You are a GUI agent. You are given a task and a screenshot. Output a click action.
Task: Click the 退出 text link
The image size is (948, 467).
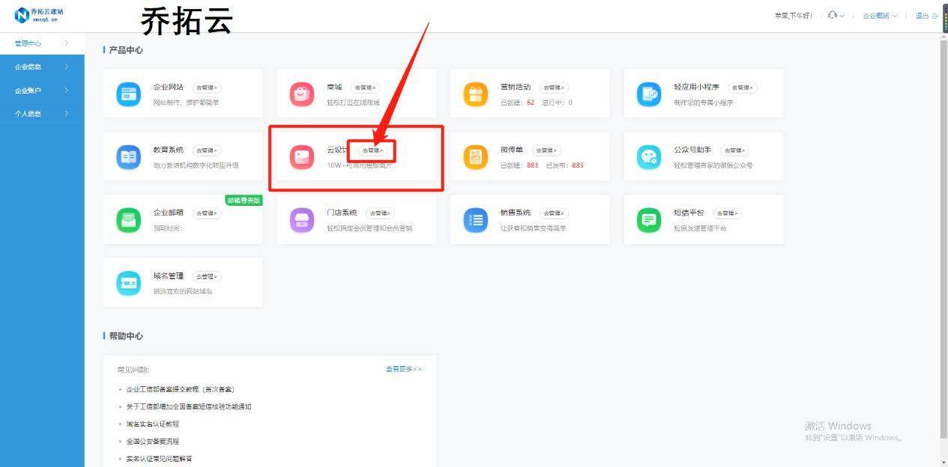922,16
